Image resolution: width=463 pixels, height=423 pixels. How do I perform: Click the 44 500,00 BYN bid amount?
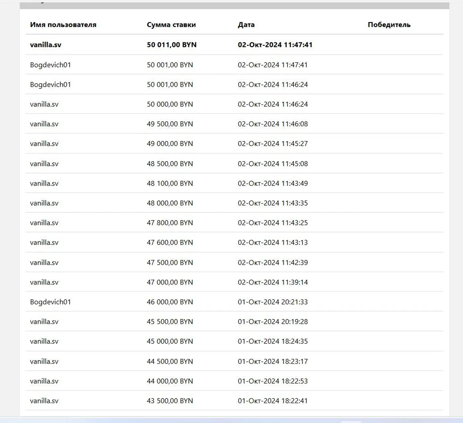pyautogui.click(x=170, y=361)
